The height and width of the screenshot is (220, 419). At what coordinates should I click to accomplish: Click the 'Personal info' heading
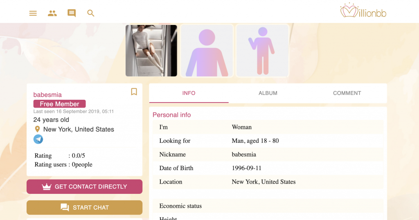pos(171,115)
